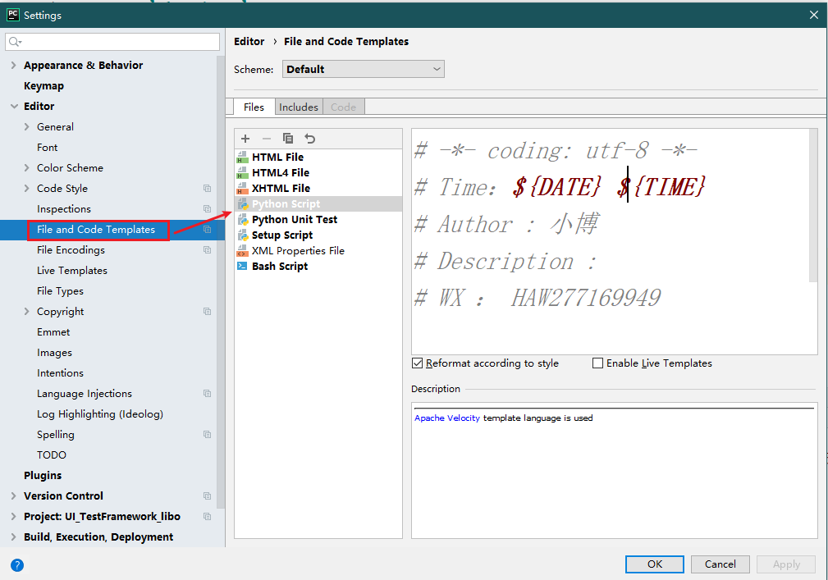Open the Apache Velocity link
This screenshot has height=580, width=828.
point(446,418)
